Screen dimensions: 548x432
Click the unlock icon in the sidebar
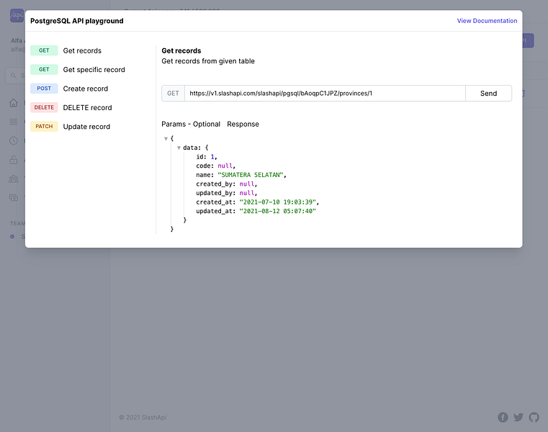coord(14,160)
